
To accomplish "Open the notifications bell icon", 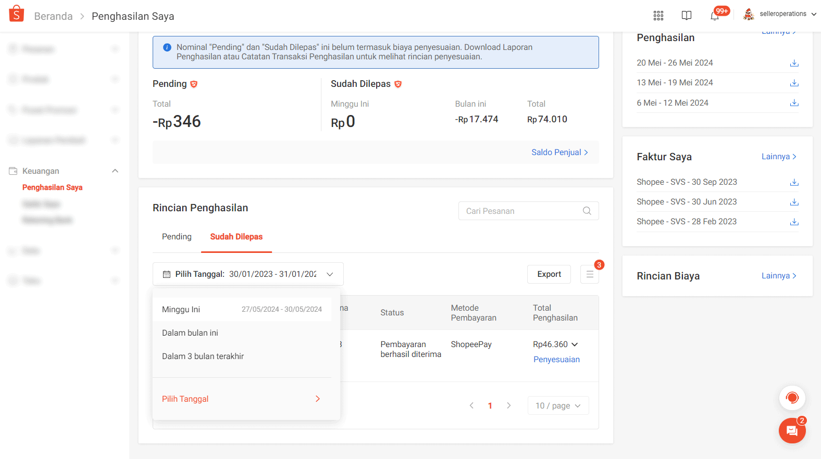I will pos(715,16).
